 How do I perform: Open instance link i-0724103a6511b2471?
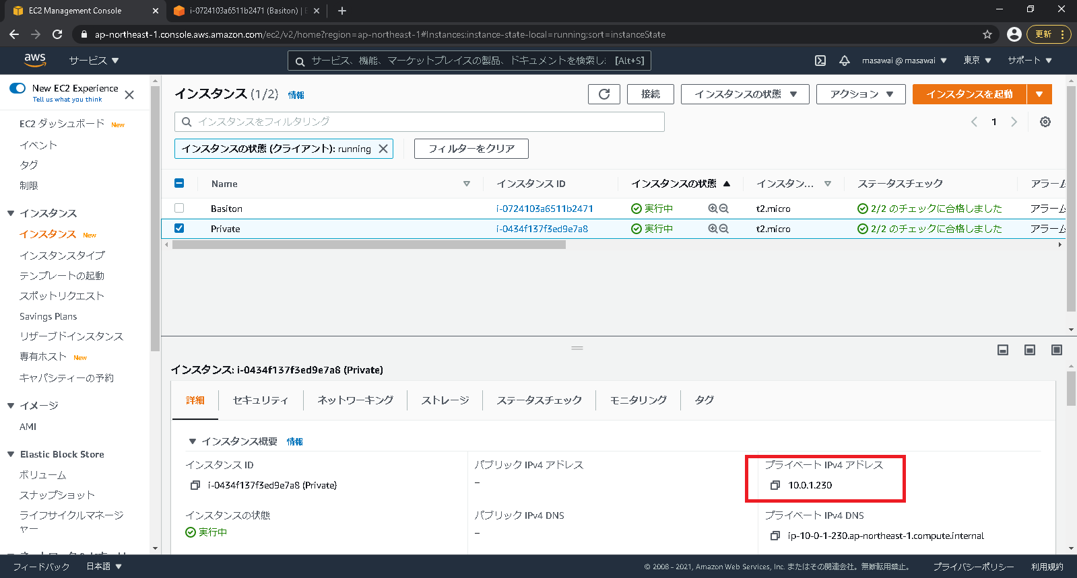544,209
